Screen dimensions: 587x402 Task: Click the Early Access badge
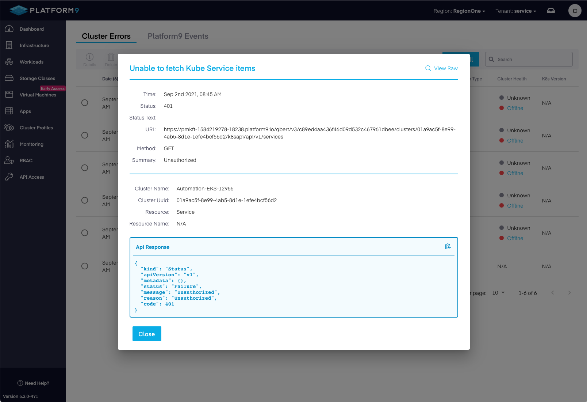(x=53, y=88)
